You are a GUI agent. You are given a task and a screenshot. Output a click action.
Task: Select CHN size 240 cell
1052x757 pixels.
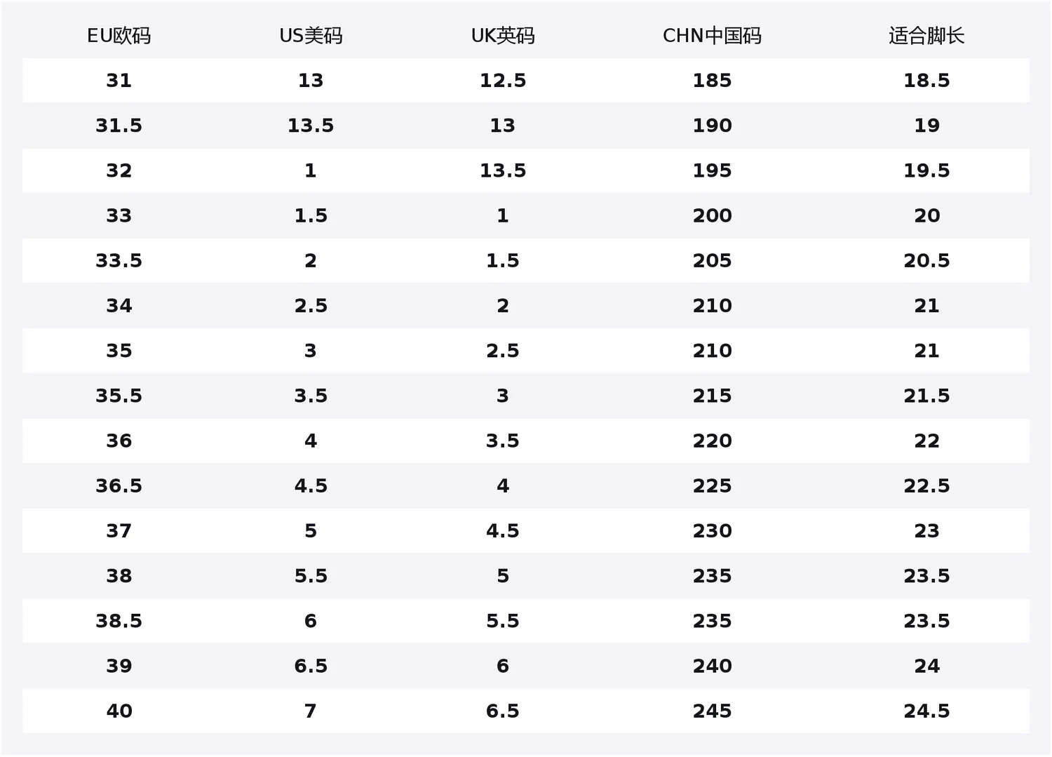pos(712,666)
